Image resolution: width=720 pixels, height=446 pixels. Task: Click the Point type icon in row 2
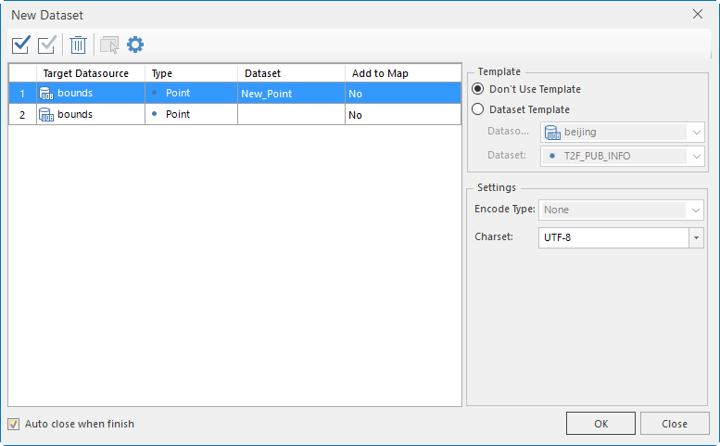pyautogui.click(x=154, y=115)
